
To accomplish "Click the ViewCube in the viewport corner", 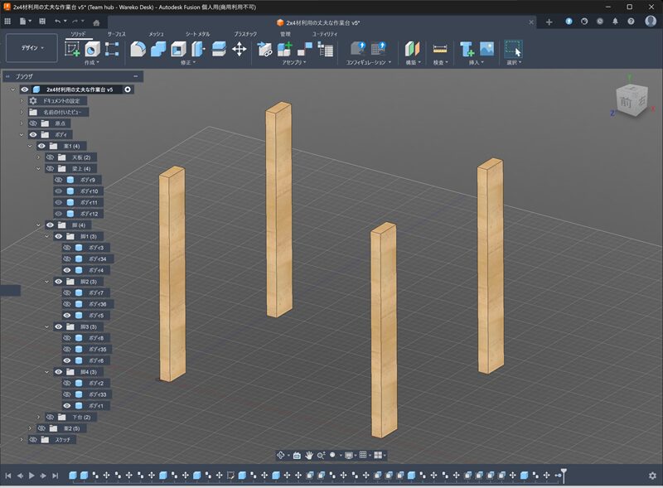I will coord(629,101).
